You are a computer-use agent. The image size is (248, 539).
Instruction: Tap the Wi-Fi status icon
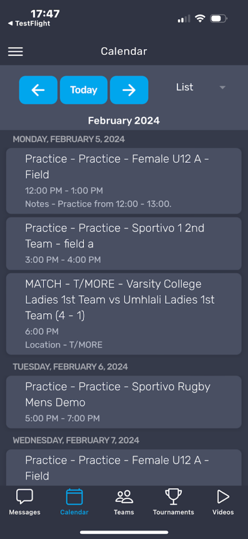(x=200, y=18)
